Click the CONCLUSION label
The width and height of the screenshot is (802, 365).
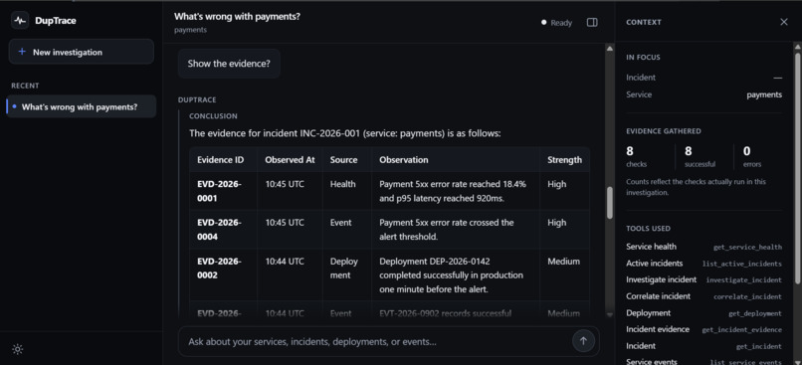pyautogui.click(x=213, y=116)
